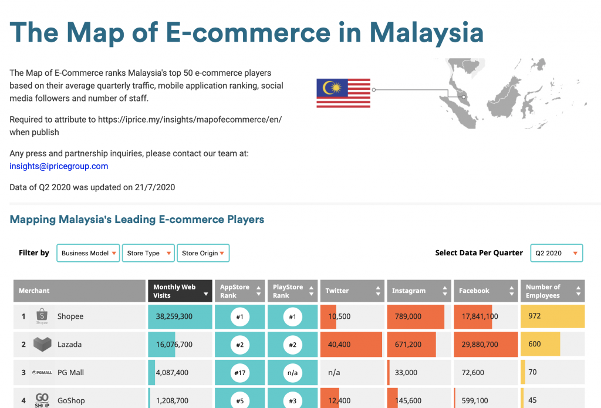
Task: Click the PG Mall logo
Action: [42, 372]
